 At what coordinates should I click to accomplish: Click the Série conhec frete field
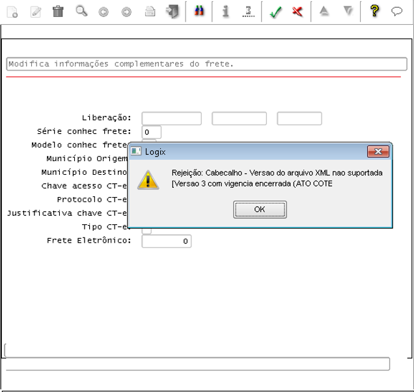(151, 132)
